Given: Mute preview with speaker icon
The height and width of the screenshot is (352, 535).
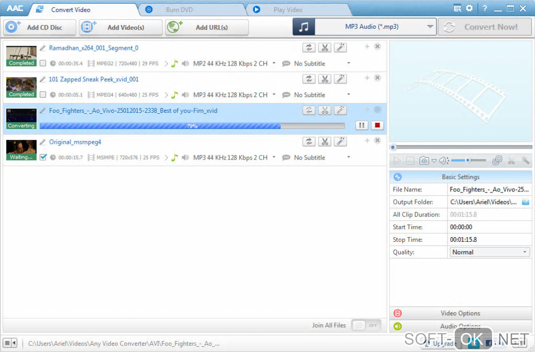Looking at the screenshot, I should [443, 161].
